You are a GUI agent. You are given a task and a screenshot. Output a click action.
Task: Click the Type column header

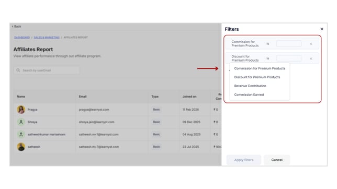(155, 97)
